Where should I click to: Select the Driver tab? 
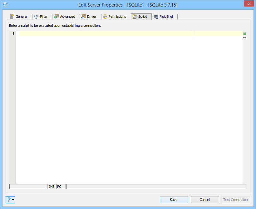[x=89, y=17]
